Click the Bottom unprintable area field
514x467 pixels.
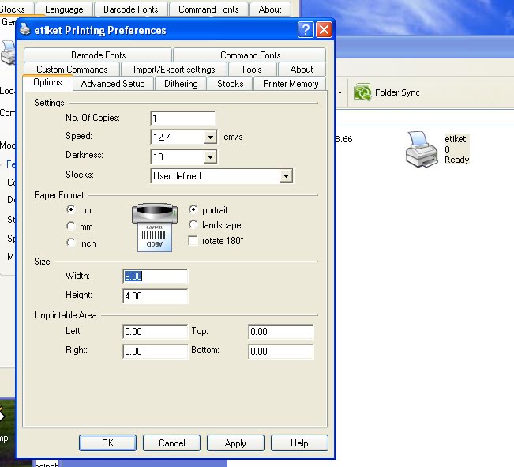point(281,351)
